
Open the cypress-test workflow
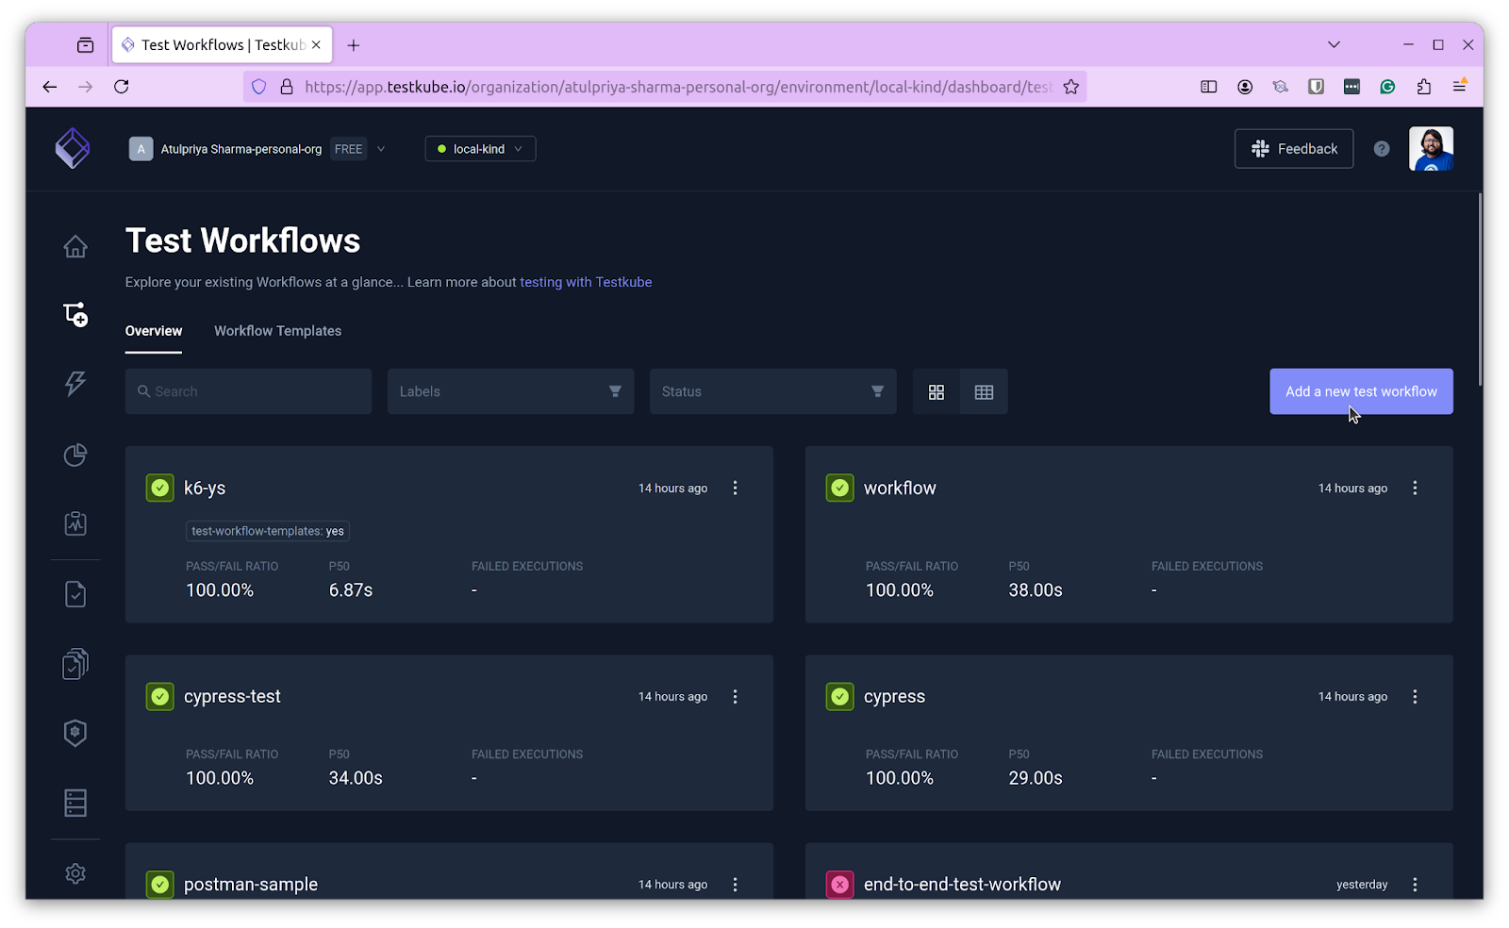pos(232,696)
